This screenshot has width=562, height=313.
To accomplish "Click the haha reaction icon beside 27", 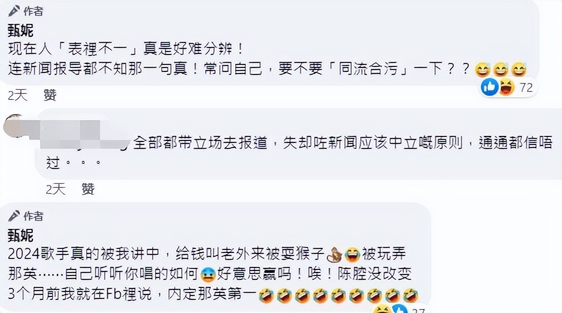I will pos(382,309).
